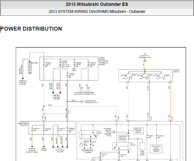The image size is (194, 161).
Task: Click the Fuse 4 30A label
Action: point(94,144)
